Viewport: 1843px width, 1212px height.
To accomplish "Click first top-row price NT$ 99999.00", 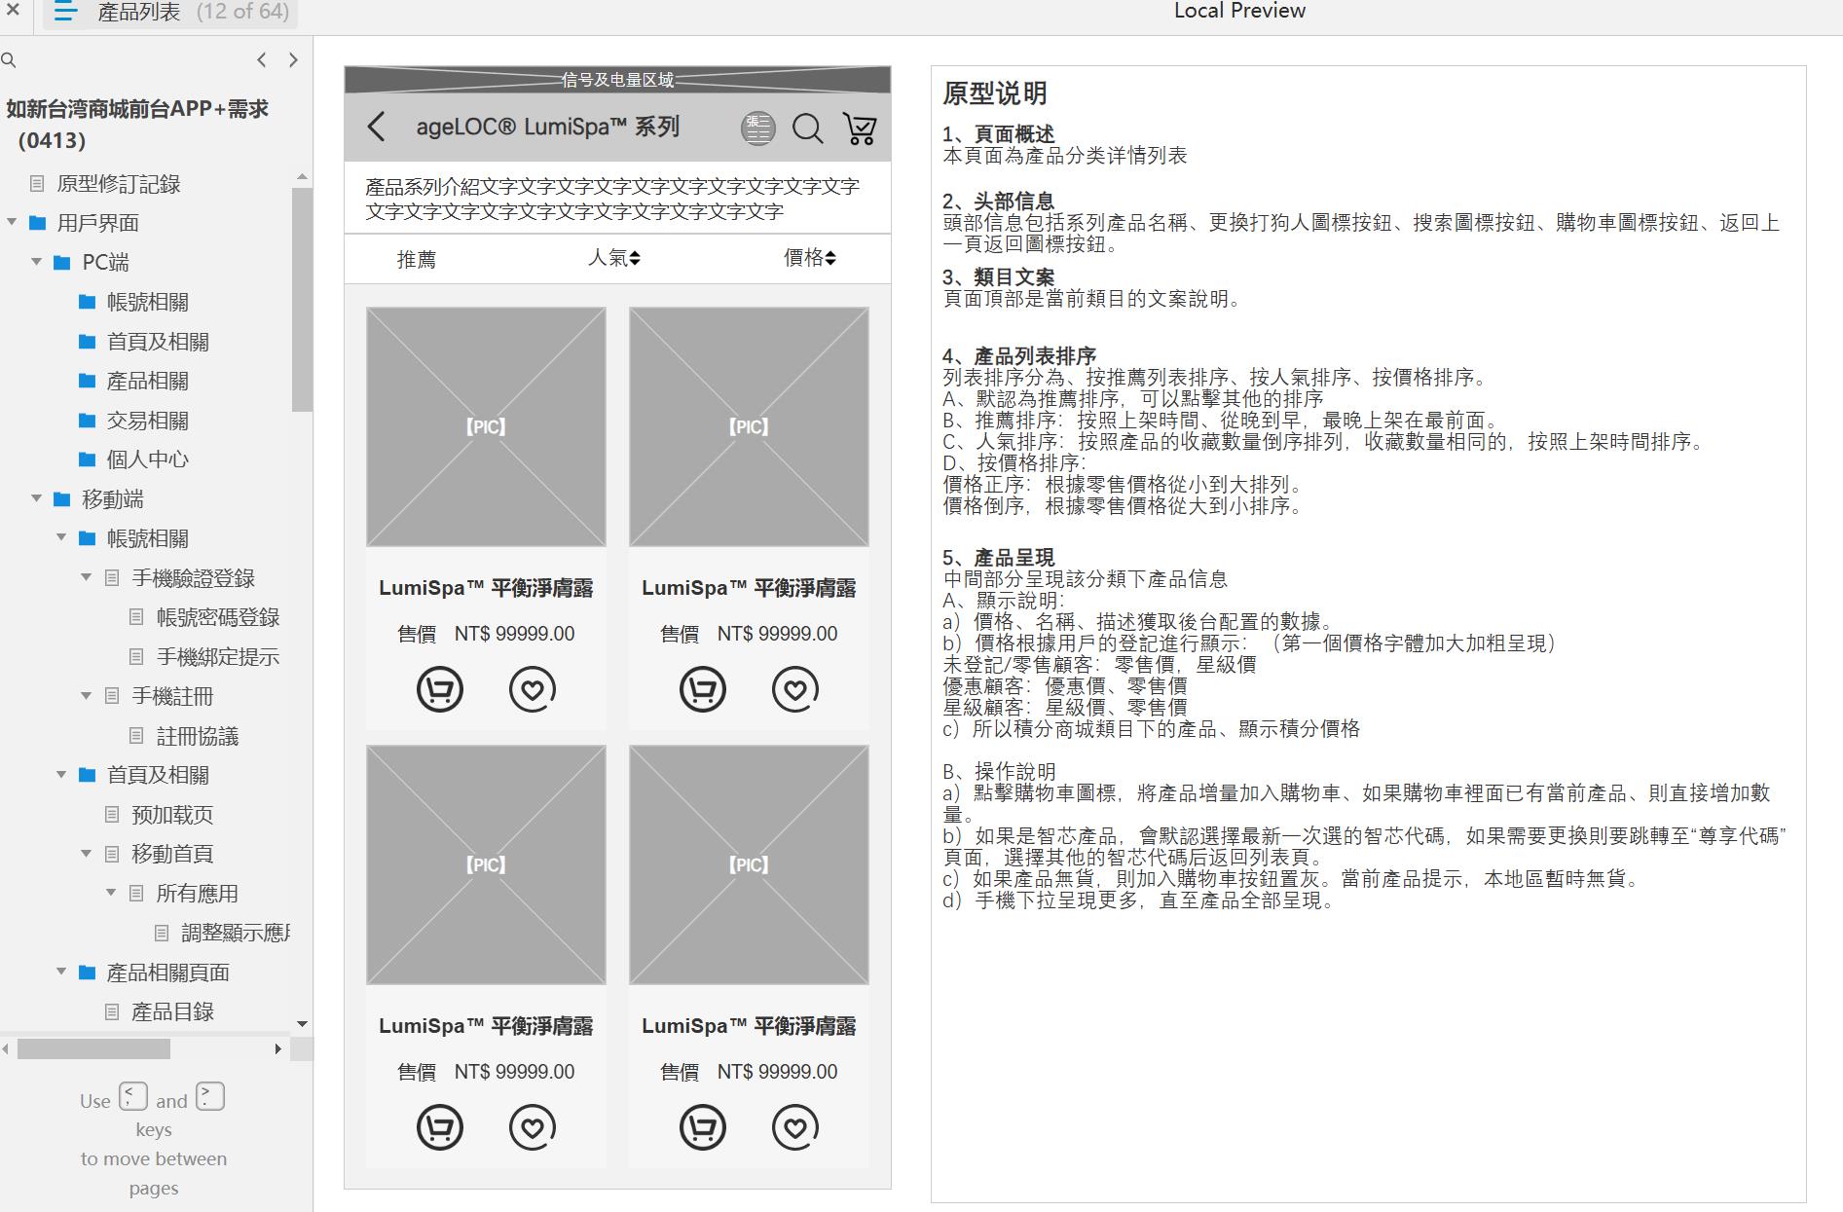I will (514, 634).
